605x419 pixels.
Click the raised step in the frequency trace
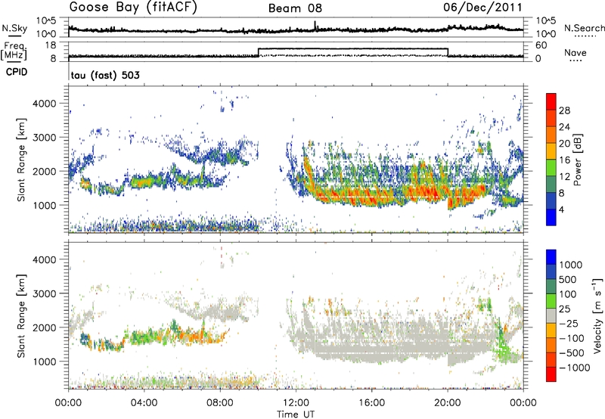352,49
